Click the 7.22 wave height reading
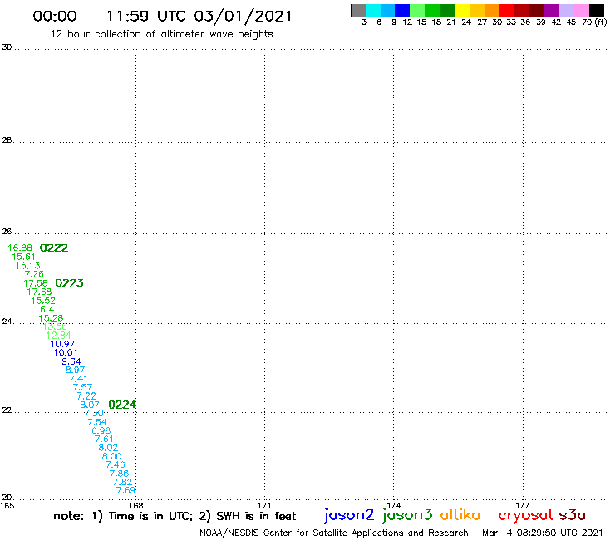 [x=86, y=396]
